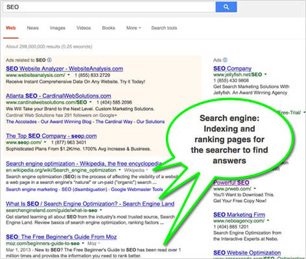Click into the search box containing 'SEO'
Viewport: 306px width, 259px height.
(109, 7)
